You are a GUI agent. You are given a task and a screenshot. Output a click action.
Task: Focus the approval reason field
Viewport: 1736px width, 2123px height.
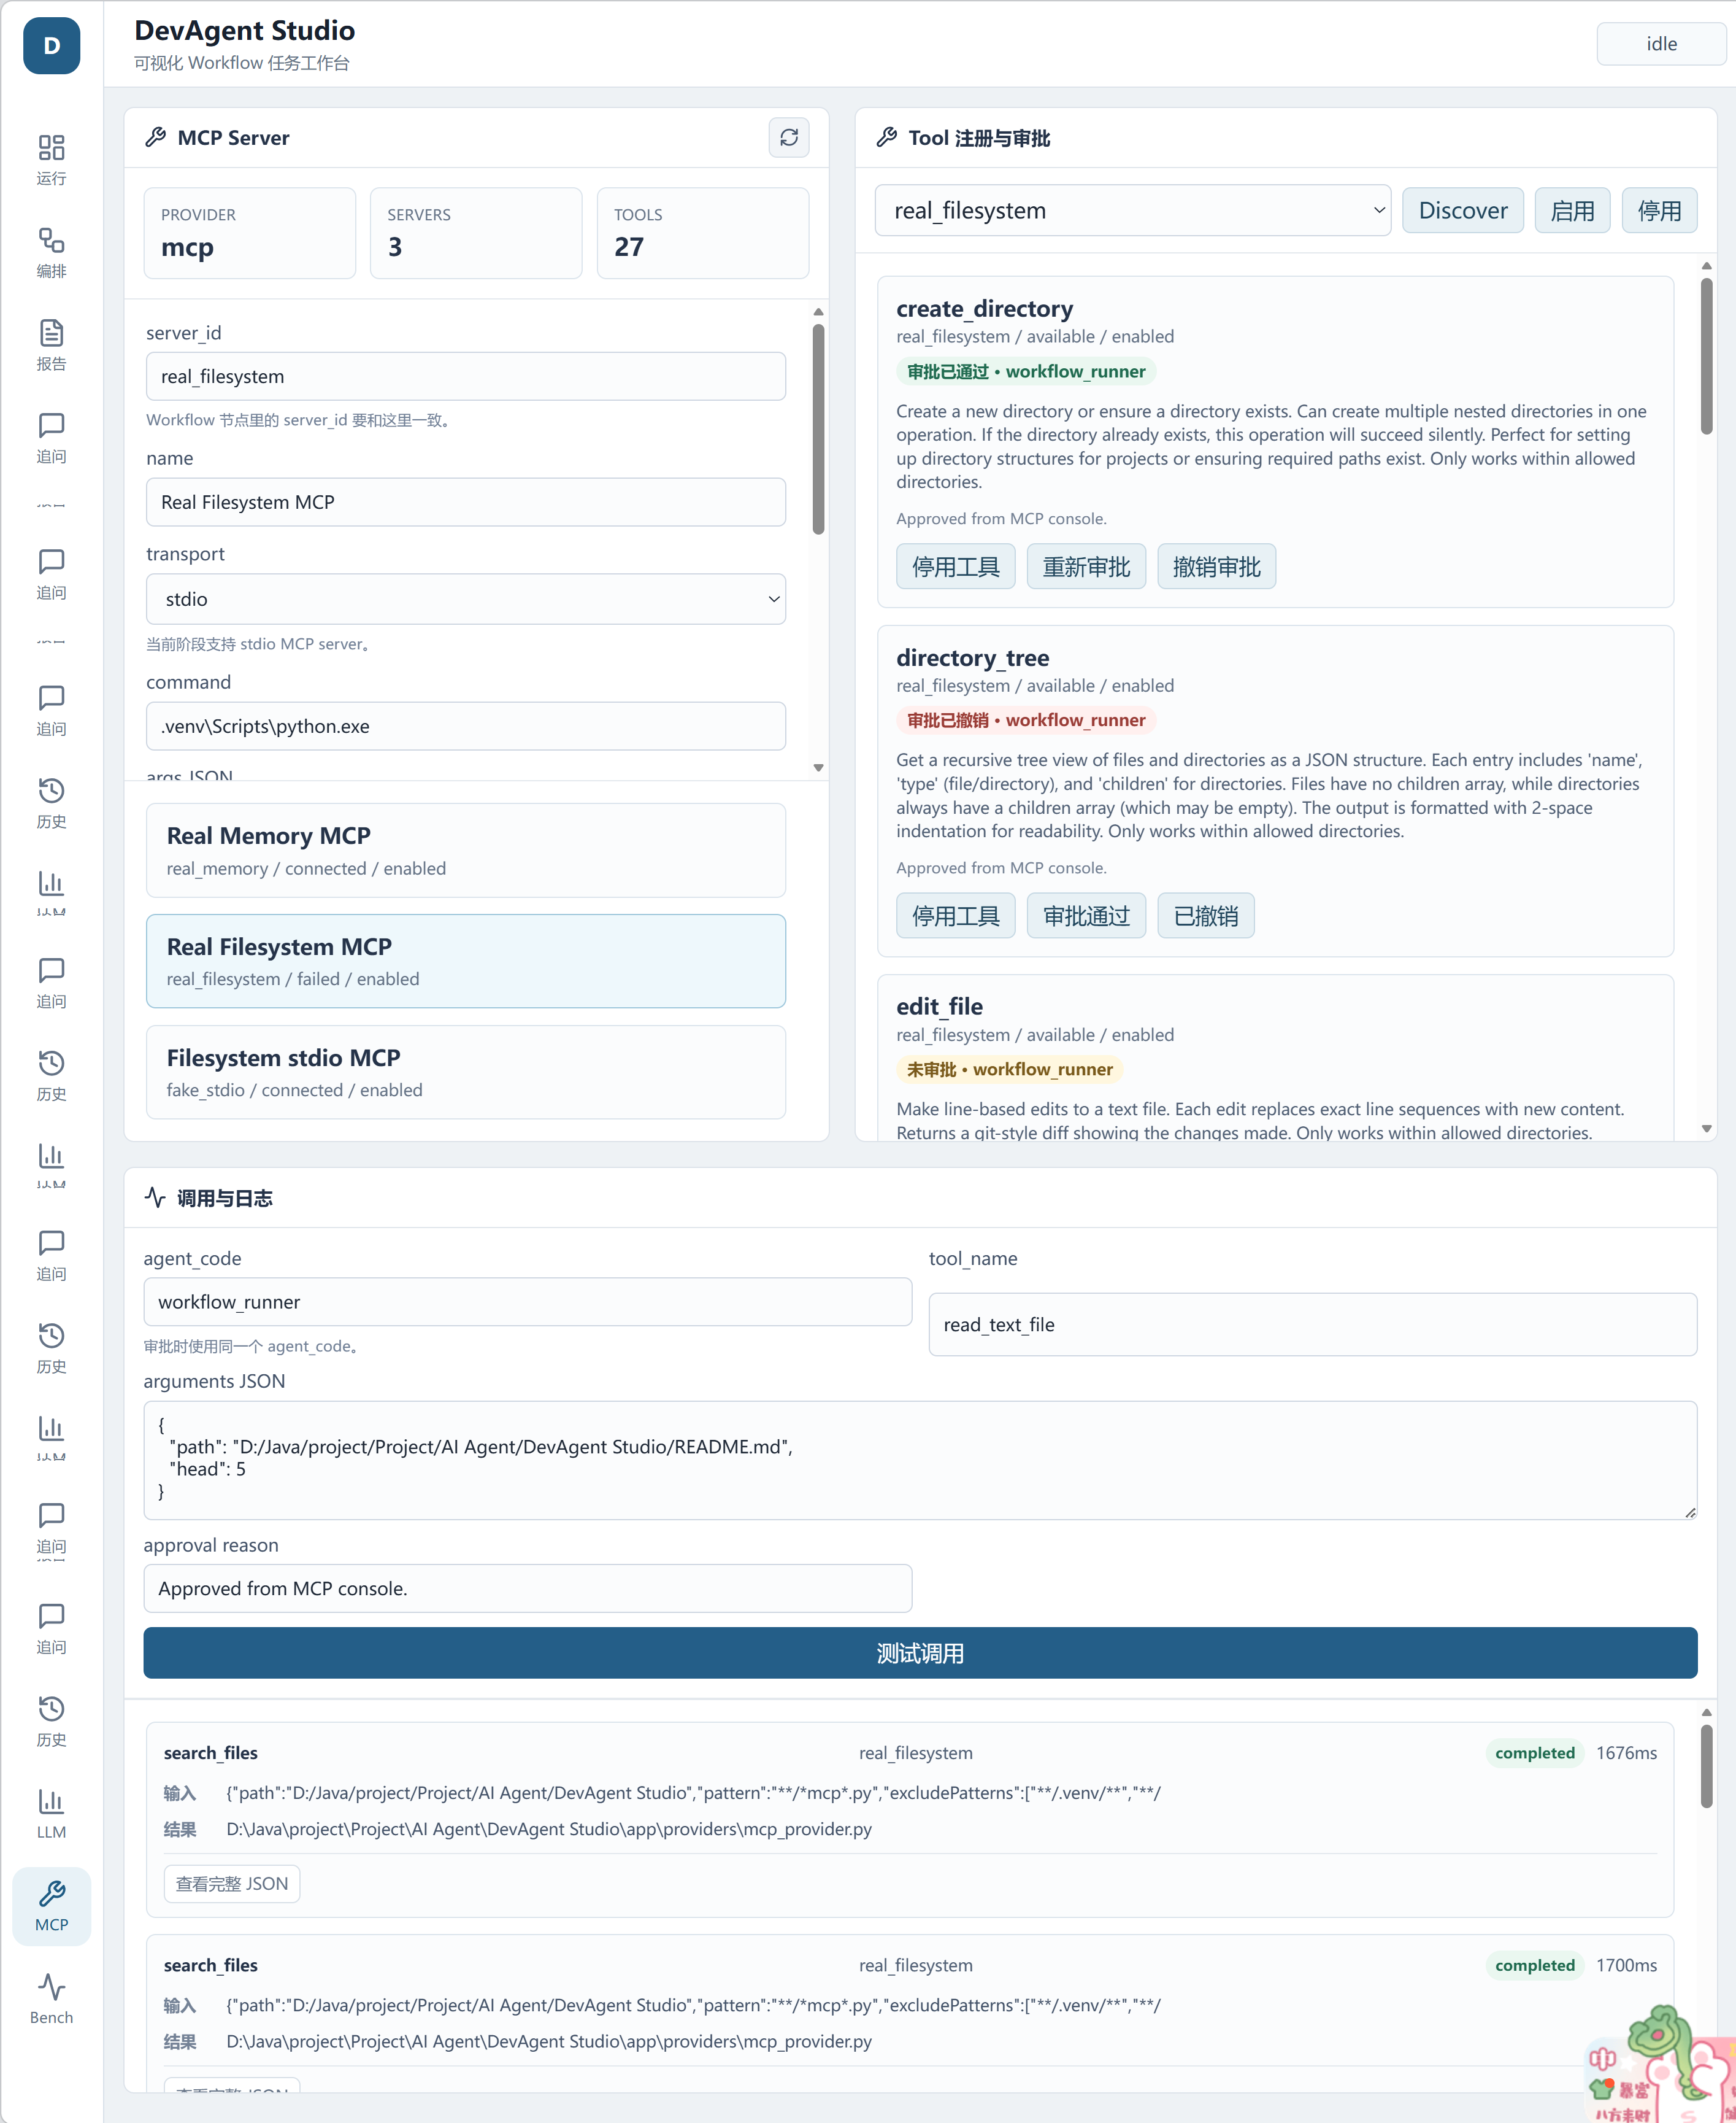click(527, 1588)
